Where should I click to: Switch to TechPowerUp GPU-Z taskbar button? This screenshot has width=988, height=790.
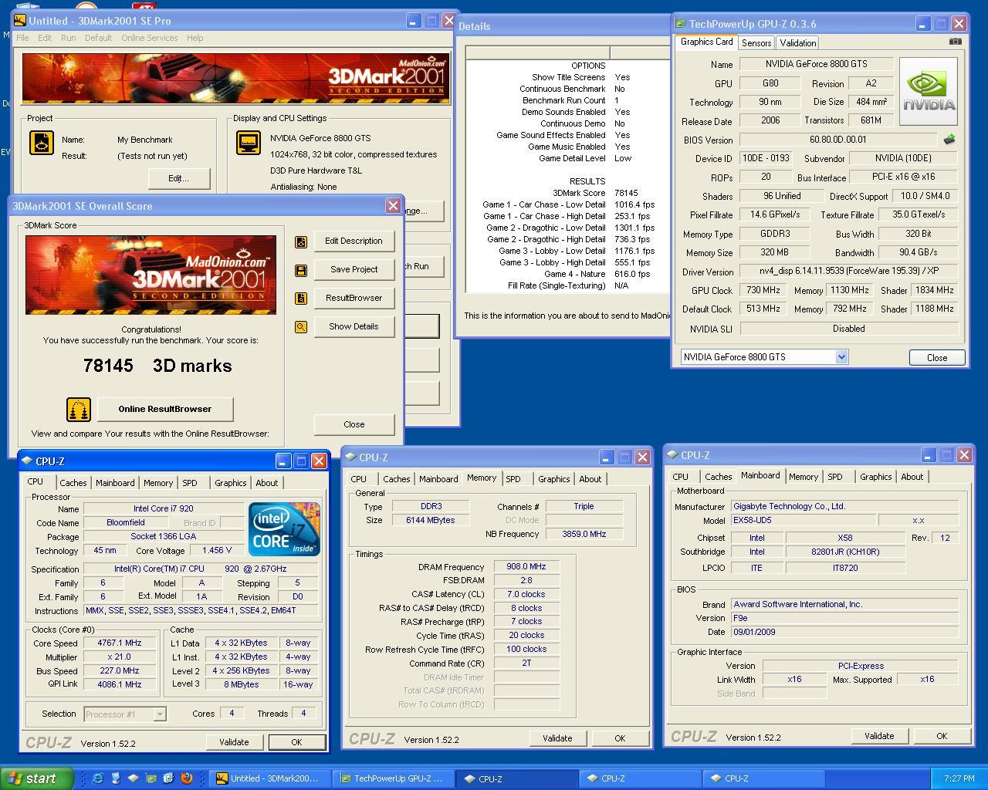pos(393,778)
